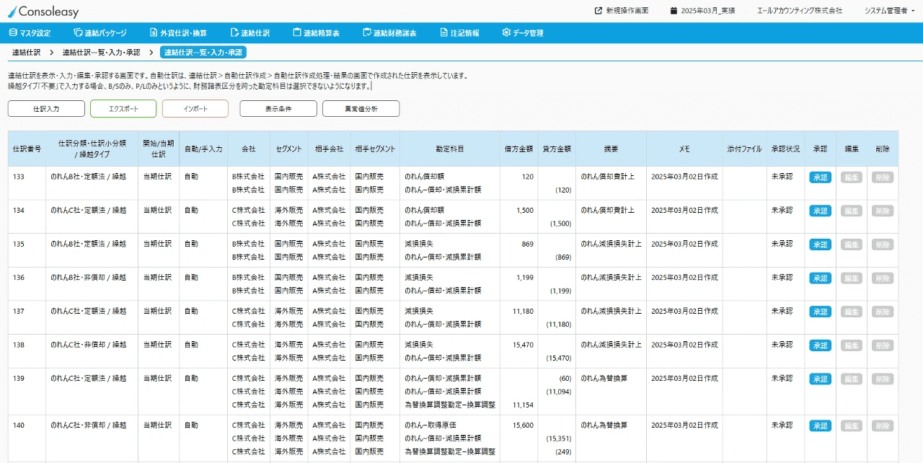Approve journal entry 133 with 承認
This screenshot has height=463, width=923.
(820, 177)
